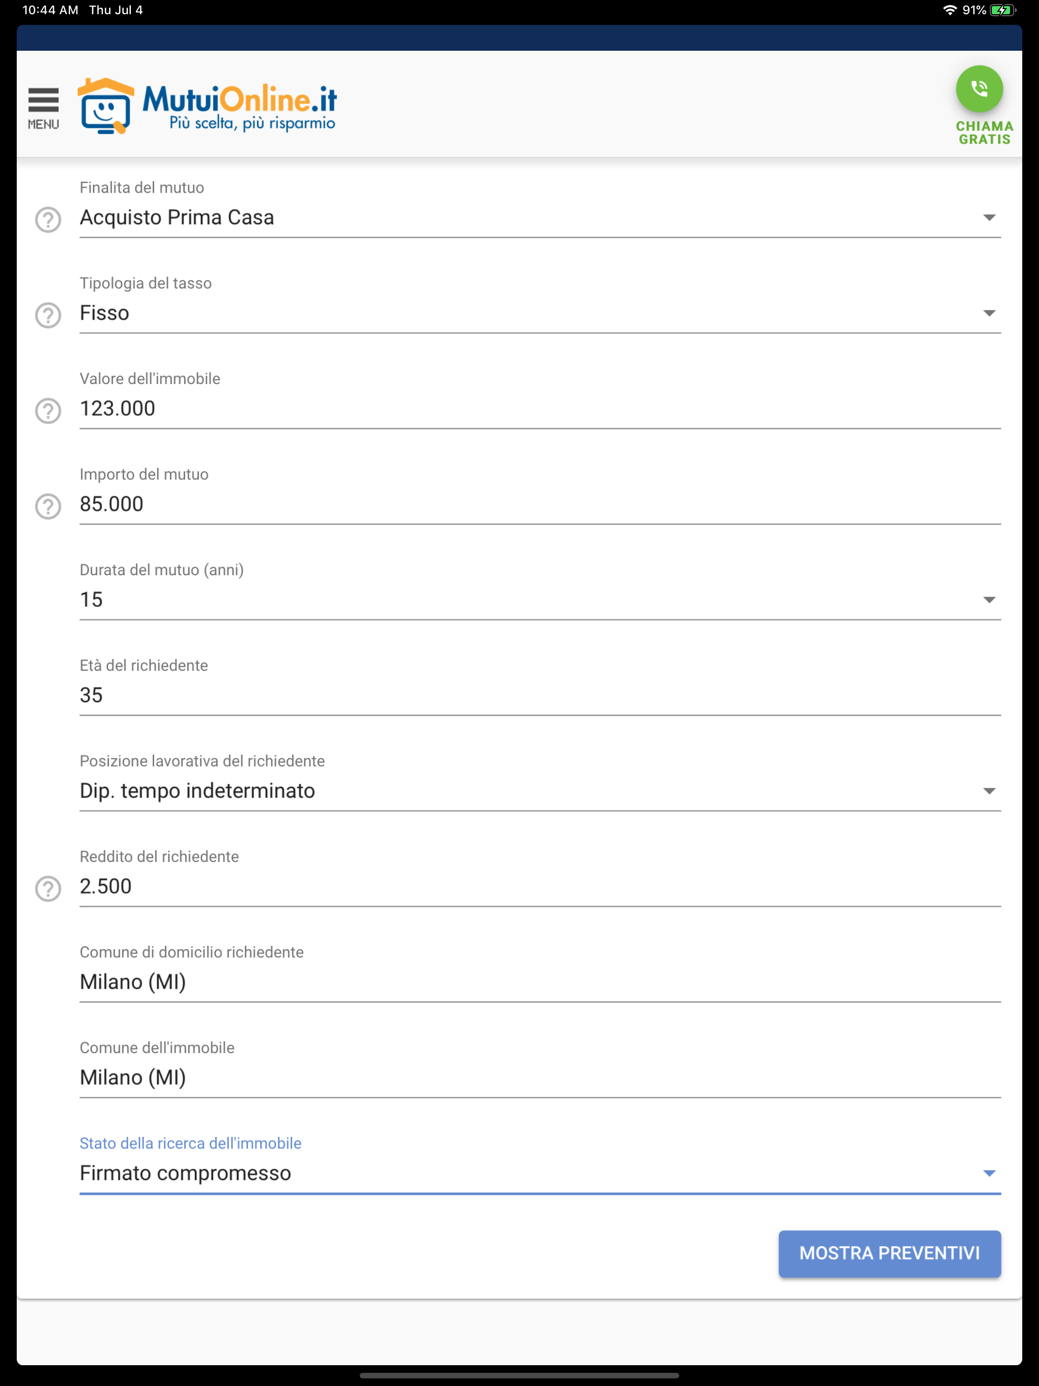1039x1386 pixels.
Task: Show help for Importo del mutuo
Action: tap(48, 506)
